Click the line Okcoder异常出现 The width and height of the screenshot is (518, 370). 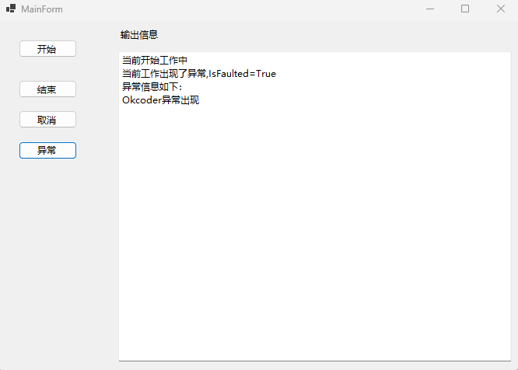[x=160, y=100]
